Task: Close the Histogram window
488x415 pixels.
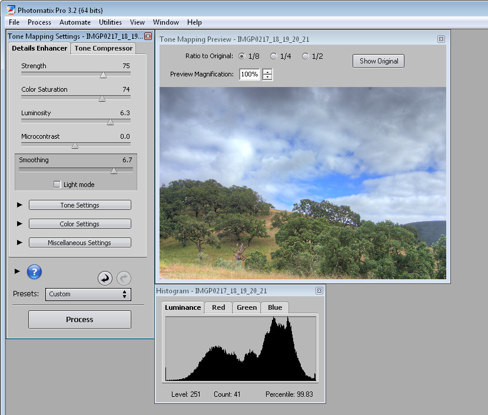Action: (319, 290)
